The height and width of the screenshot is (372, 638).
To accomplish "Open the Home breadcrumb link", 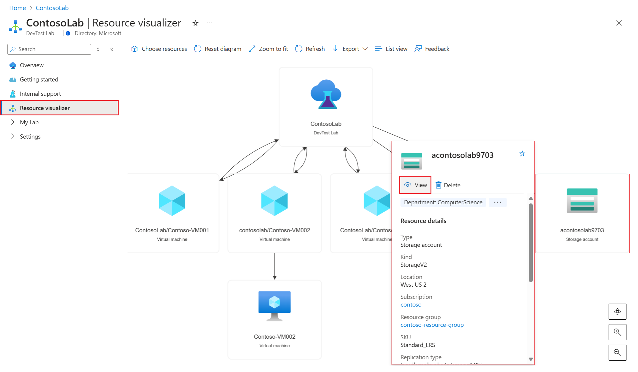I will click(17, 8).
